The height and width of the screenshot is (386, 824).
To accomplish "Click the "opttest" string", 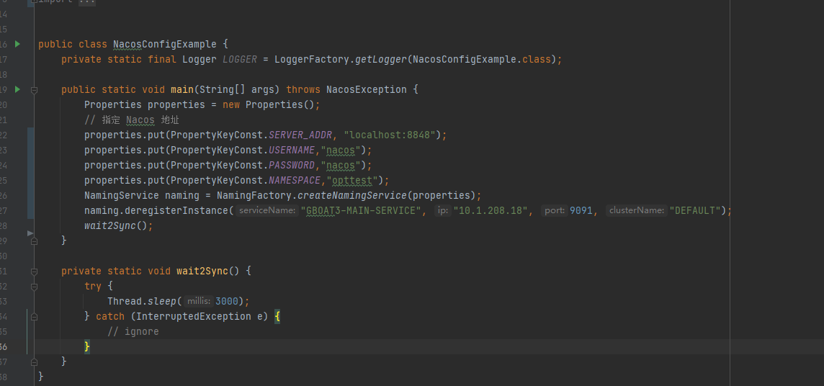I will 352,181.
